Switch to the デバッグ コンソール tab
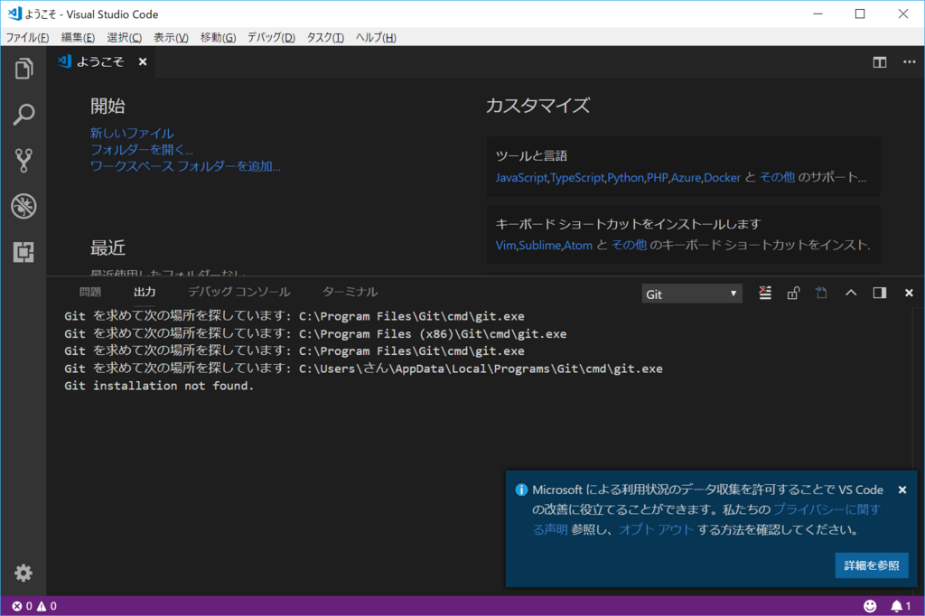Viewport: 925px width, 616px height. pyautogui.click(x=238, y=292)
